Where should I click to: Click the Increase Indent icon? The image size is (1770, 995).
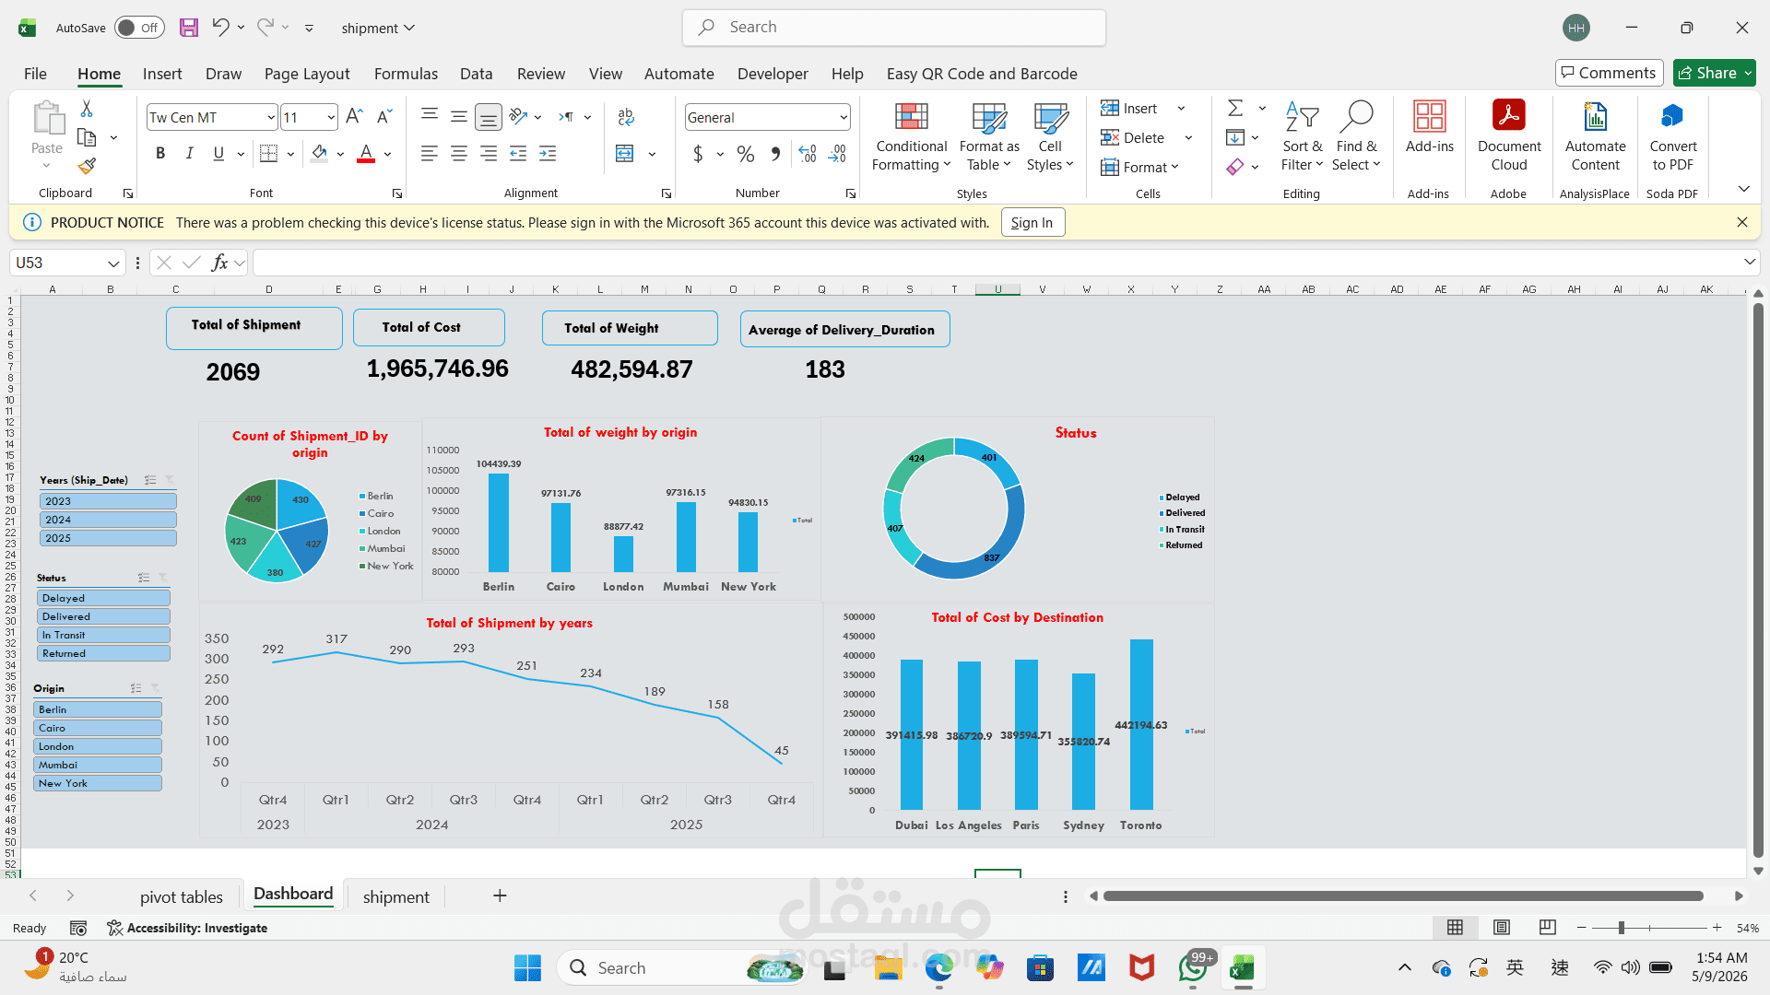pos(548,154)
